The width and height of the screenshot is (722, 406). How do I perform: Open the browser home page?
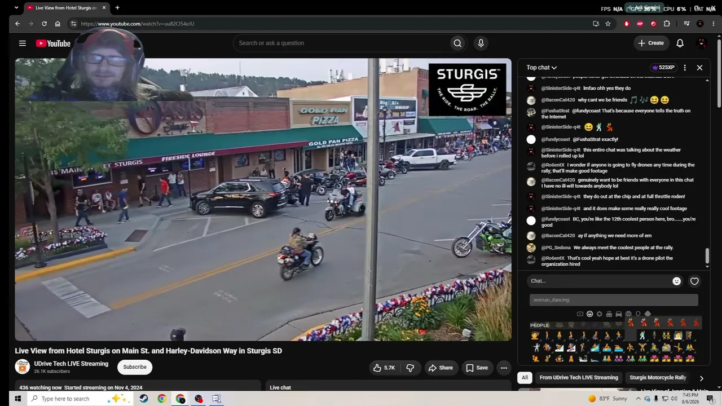[58, 24]
